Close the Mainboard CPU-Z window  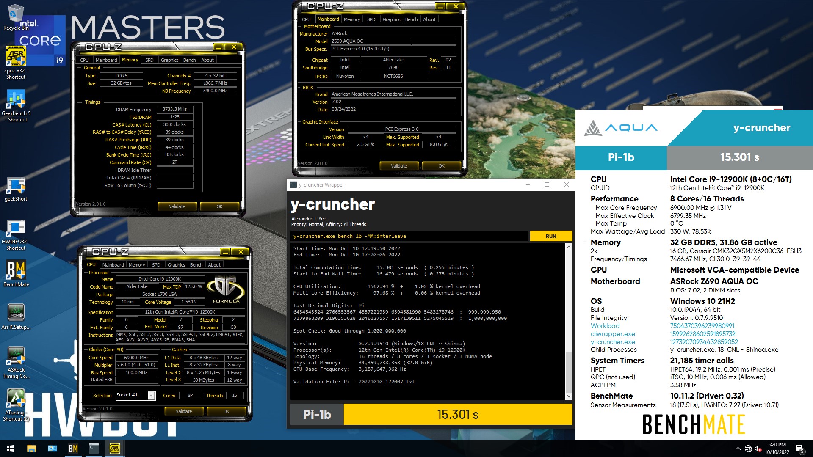pos(456,6)
